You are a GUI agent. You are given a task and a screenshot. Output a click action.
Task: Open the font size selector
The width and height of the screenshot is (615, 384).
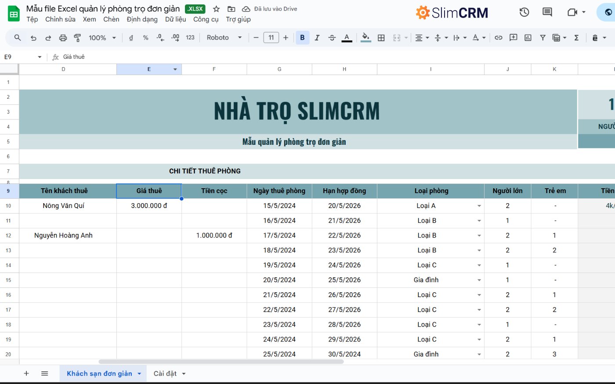click(271, 38)
